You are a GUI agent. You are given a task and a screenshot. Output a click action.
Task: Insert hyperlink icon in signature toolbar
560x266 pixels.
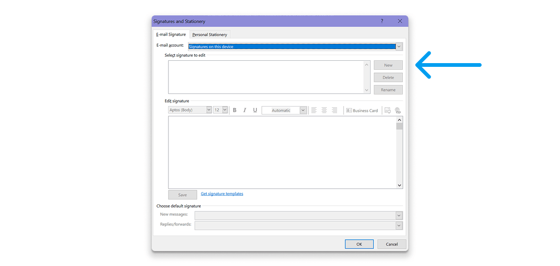tap(398, 110)
